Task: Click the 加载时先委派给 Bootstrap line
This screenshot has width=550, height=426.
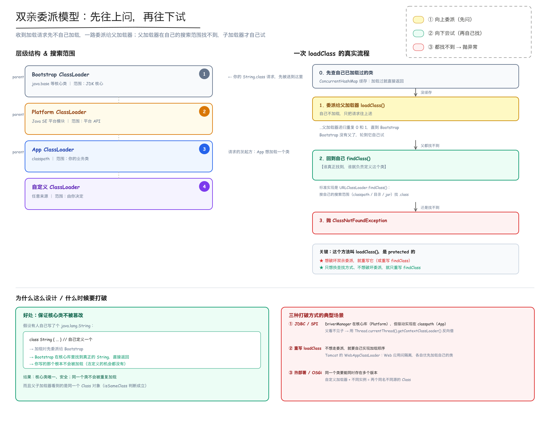Action: (x=56, y=349)
